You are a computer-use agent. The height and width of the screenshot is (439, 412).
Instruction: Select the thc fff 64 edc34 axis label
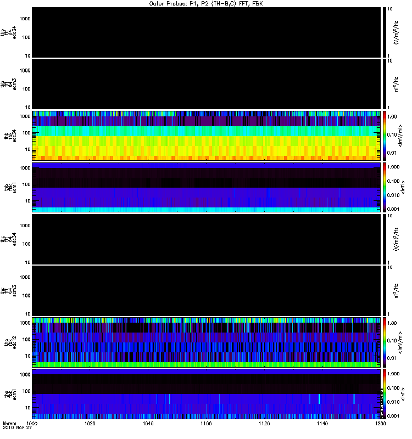[x=8, y=239]
